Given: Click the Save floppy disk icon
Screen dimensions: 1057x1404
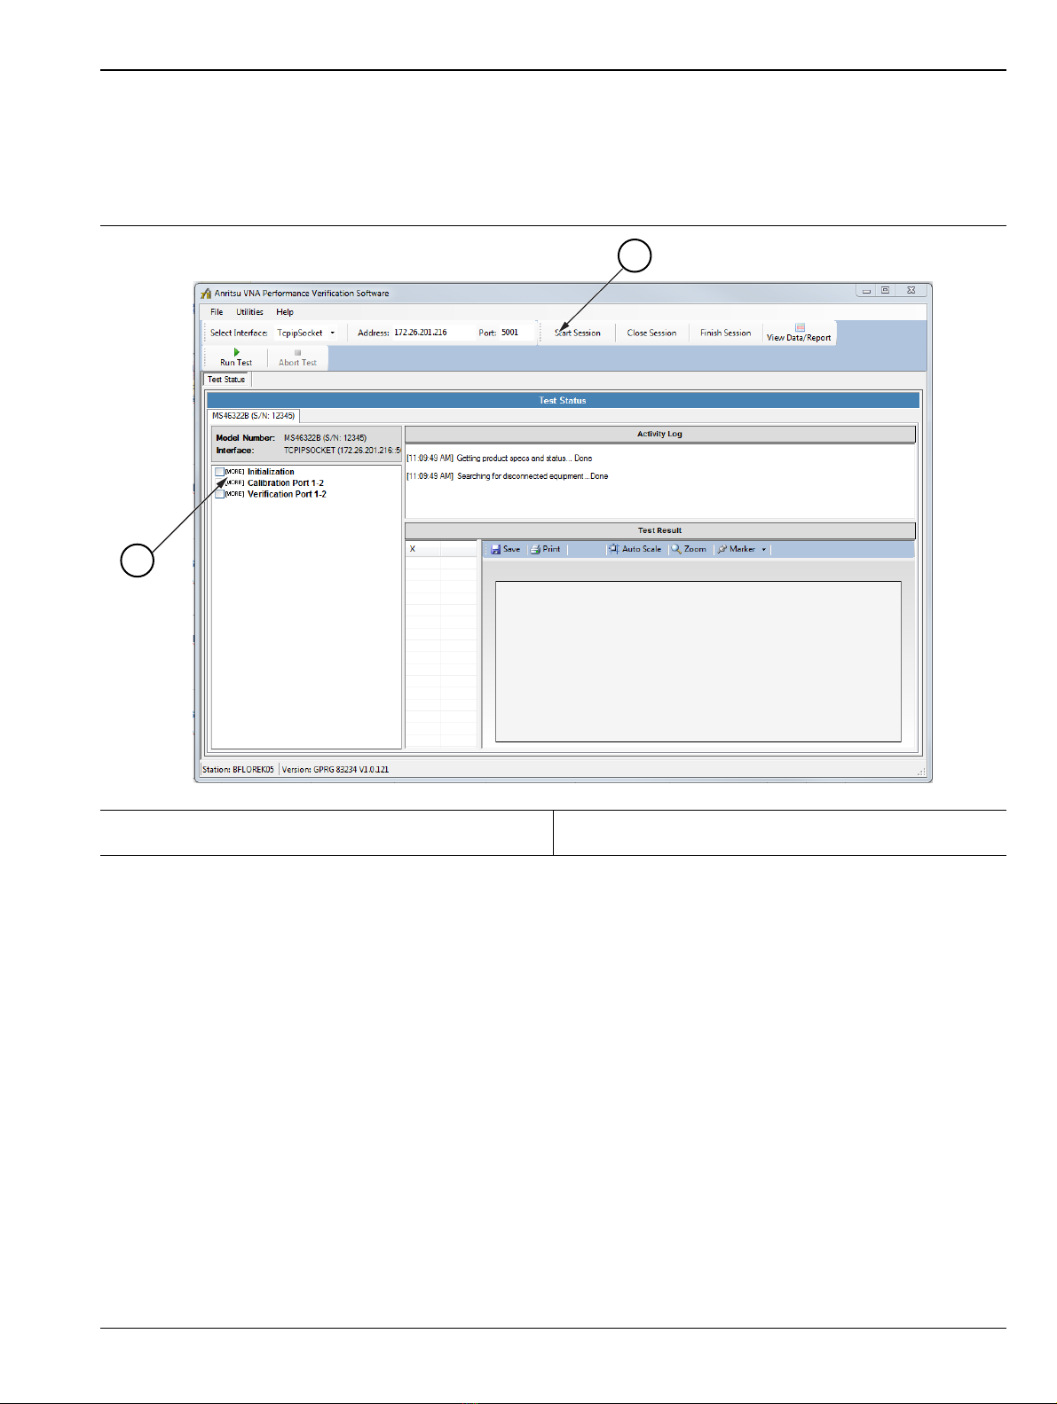Looking at the screenshot, I should [x=496, y=549].
